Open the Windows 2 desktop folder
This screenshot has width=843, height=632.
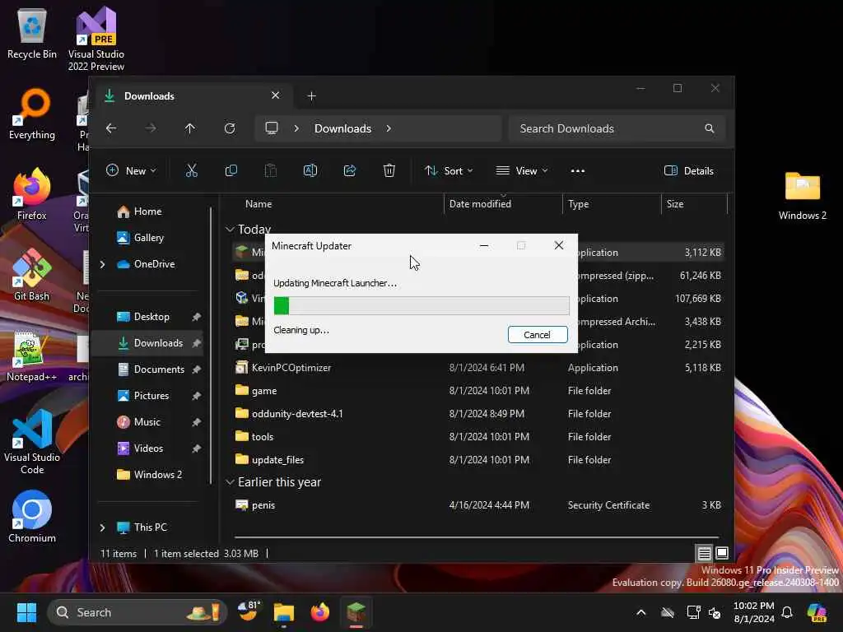pos(802,196)
